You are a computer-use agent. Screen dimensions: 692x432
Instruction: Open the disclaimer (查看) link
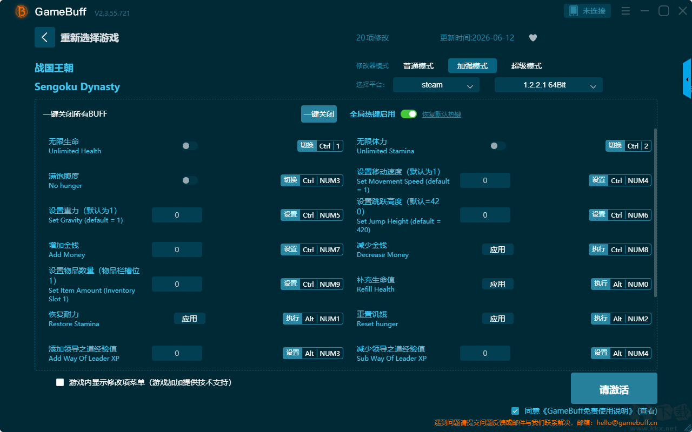tap(647, 411)
